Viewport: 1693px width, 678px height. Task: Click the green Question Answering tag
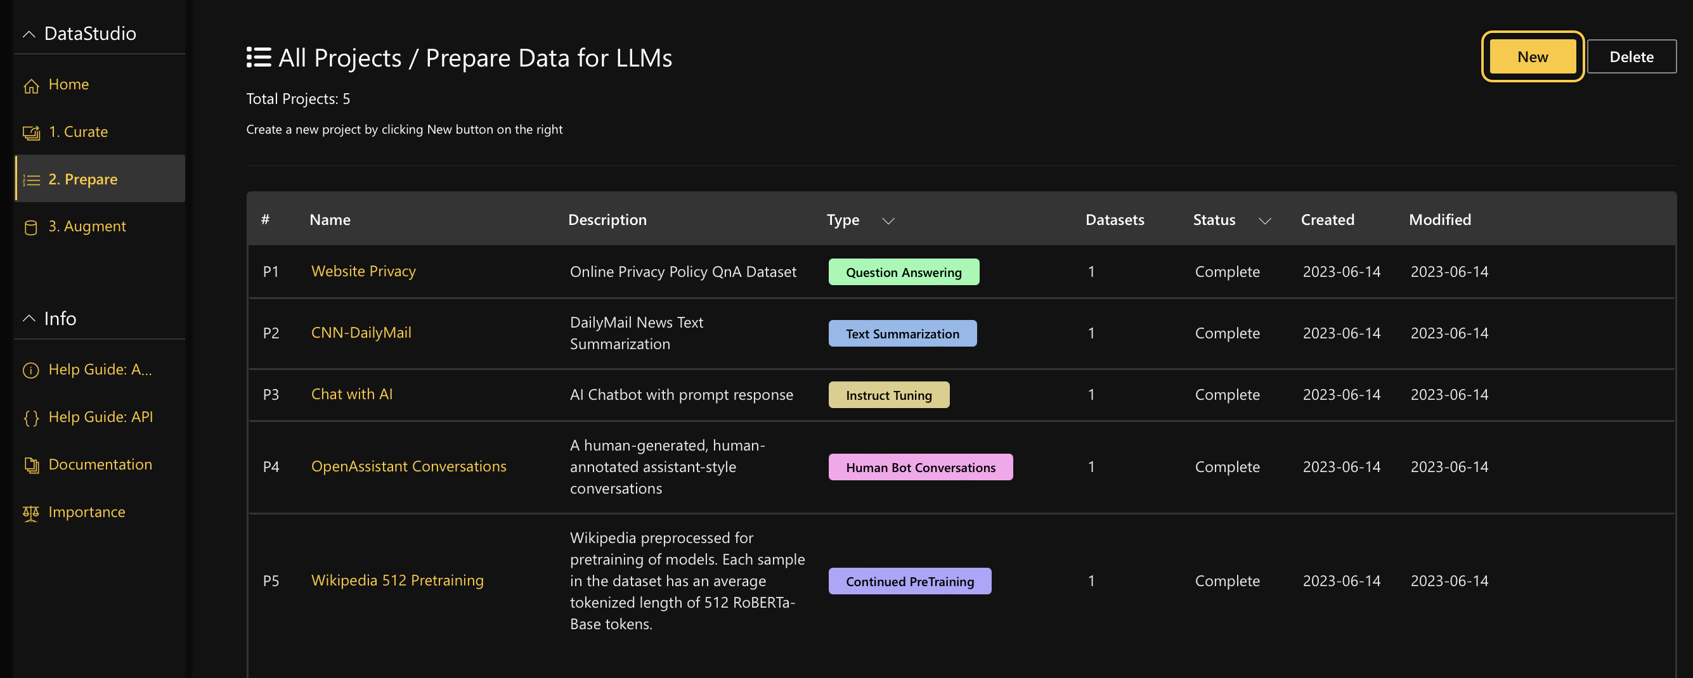coord(903,272)
